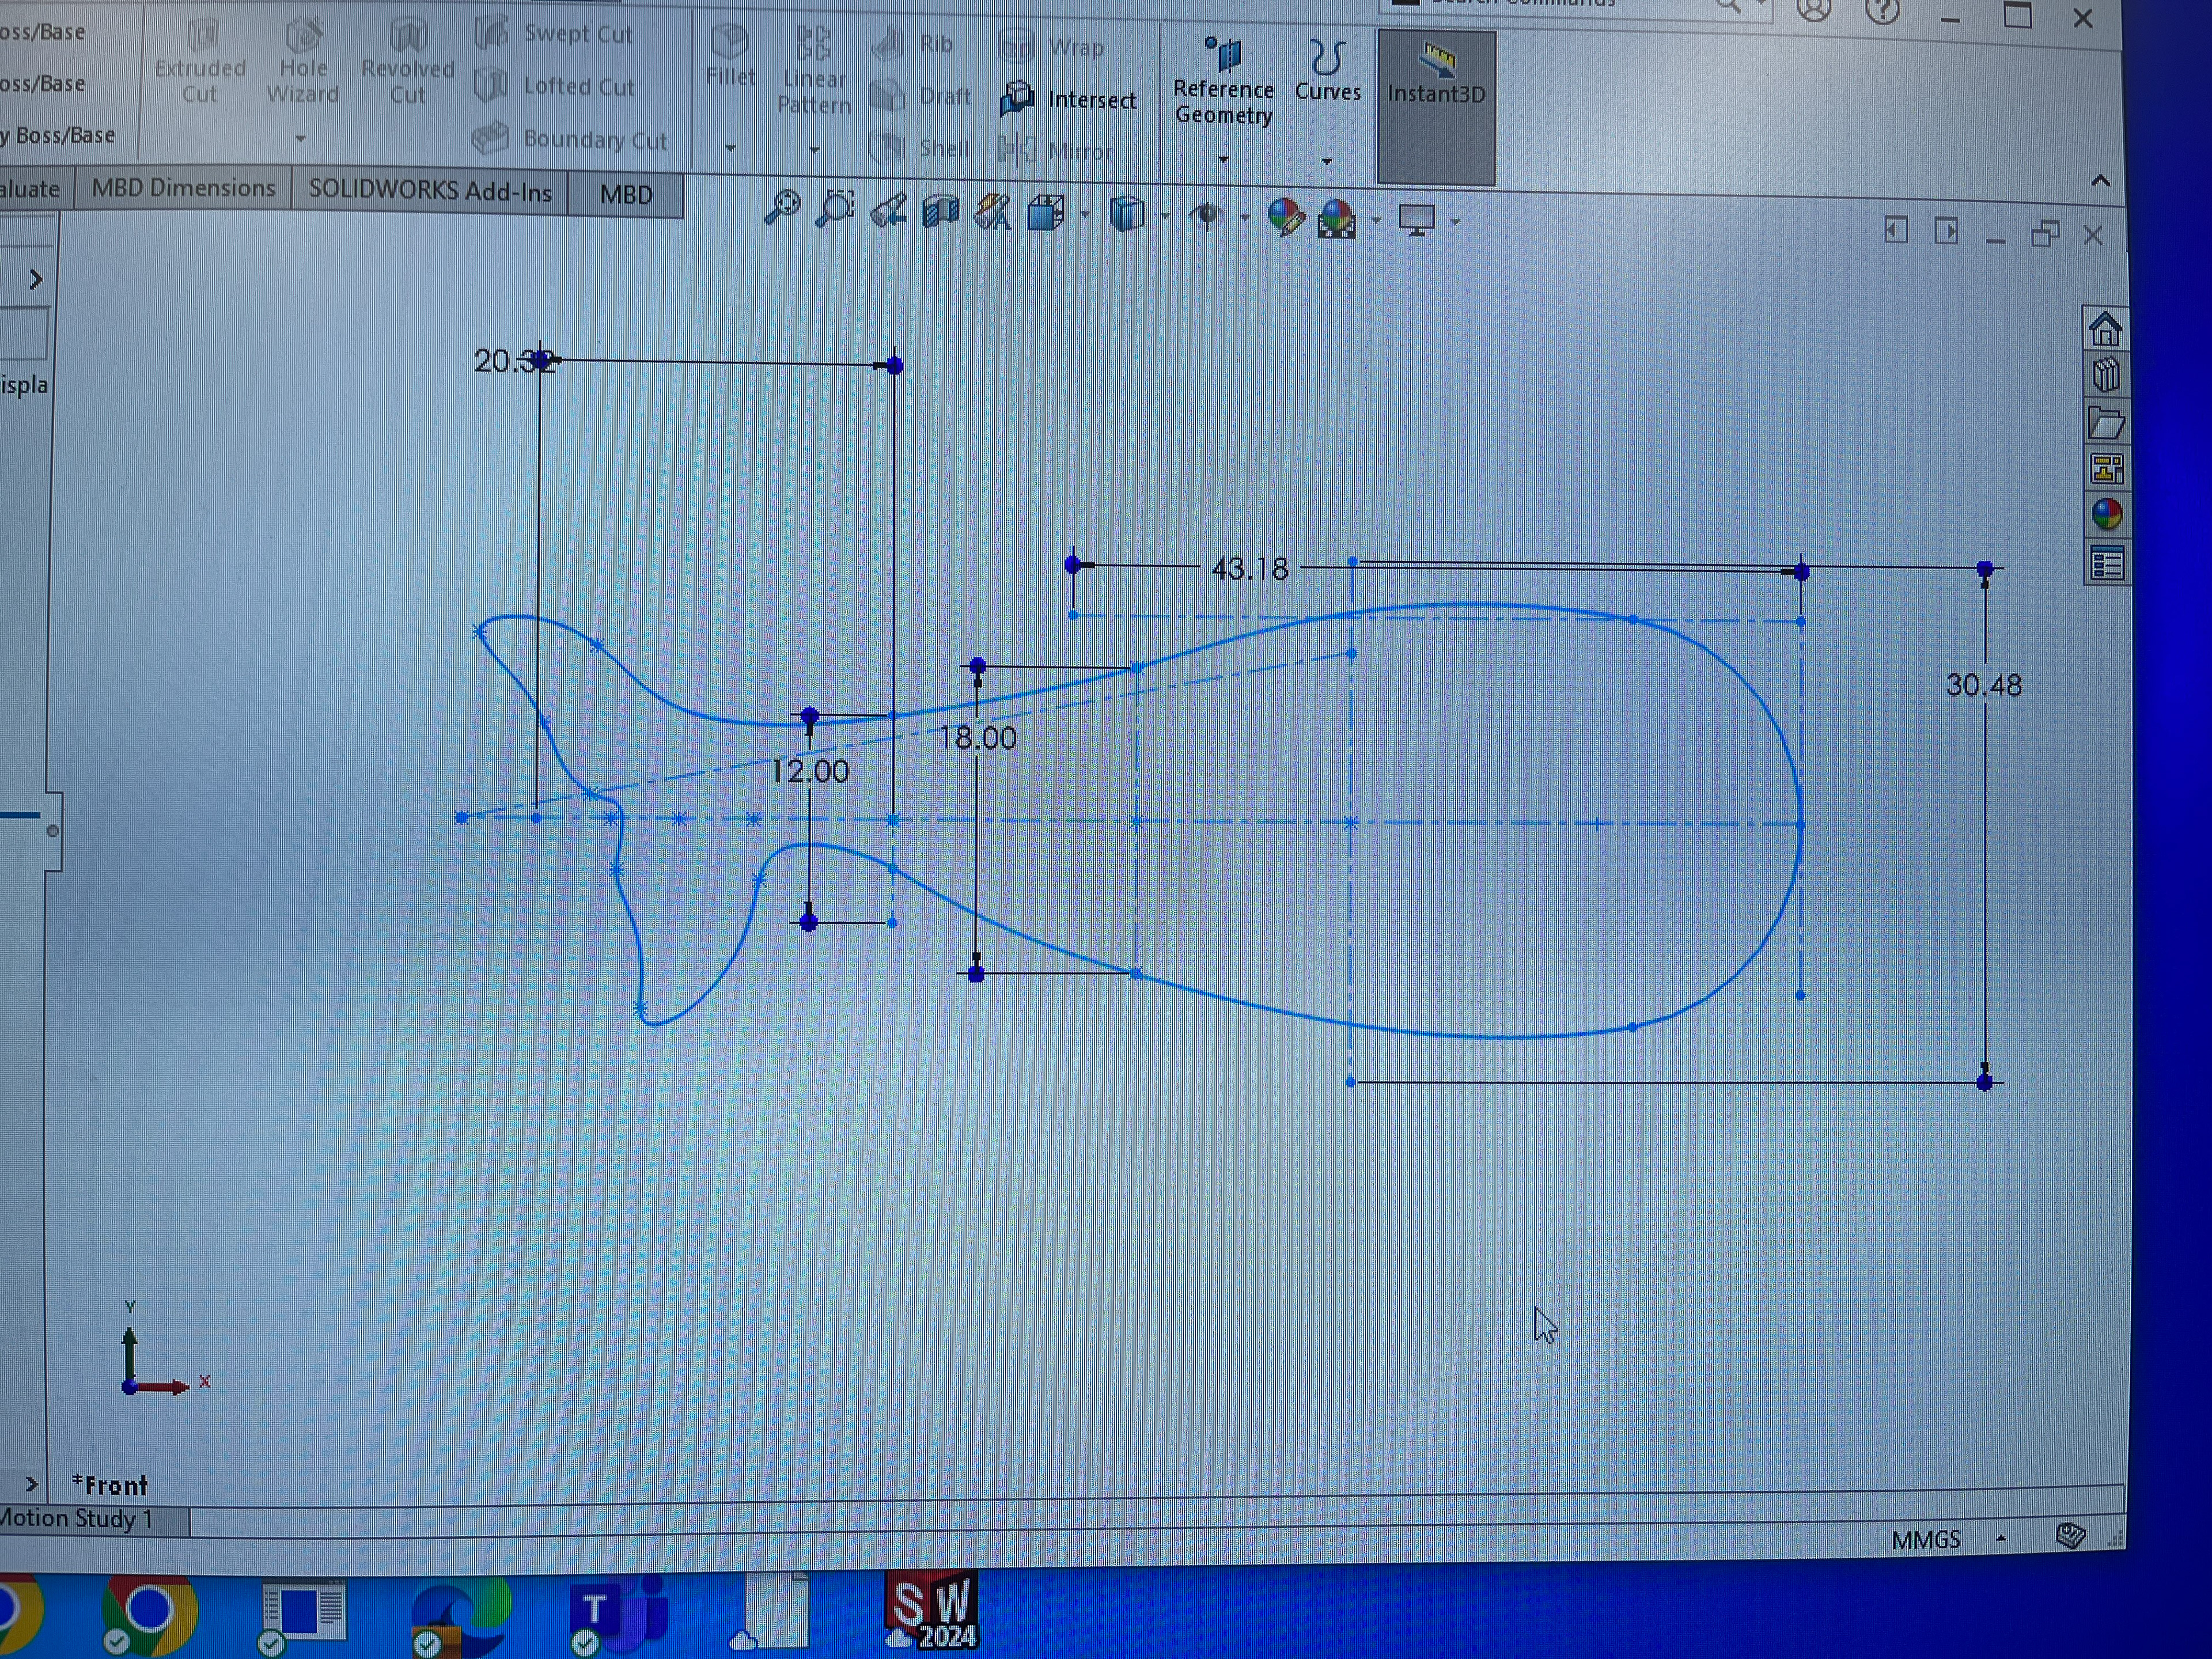The width and height of the screenshot is (2212, 1659).
Task: Open SOLIDWORKS Resources home icon in task pane
Action: (2104, 329)
